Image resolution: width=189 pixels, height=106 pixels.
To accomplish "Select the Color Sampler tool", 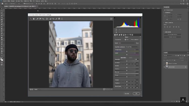I will tap(40, 19).
